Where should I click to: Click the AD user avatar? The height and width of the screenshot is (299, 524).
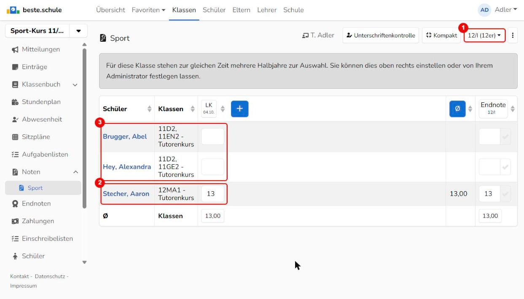[x=485, y=10]
